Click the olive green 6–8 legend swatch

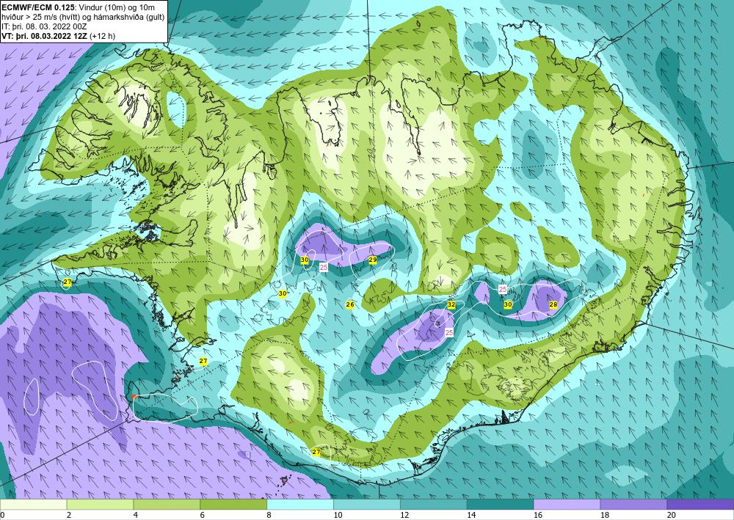tap(233, 505)
